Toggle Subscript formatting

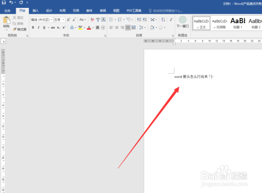(59, 27)
